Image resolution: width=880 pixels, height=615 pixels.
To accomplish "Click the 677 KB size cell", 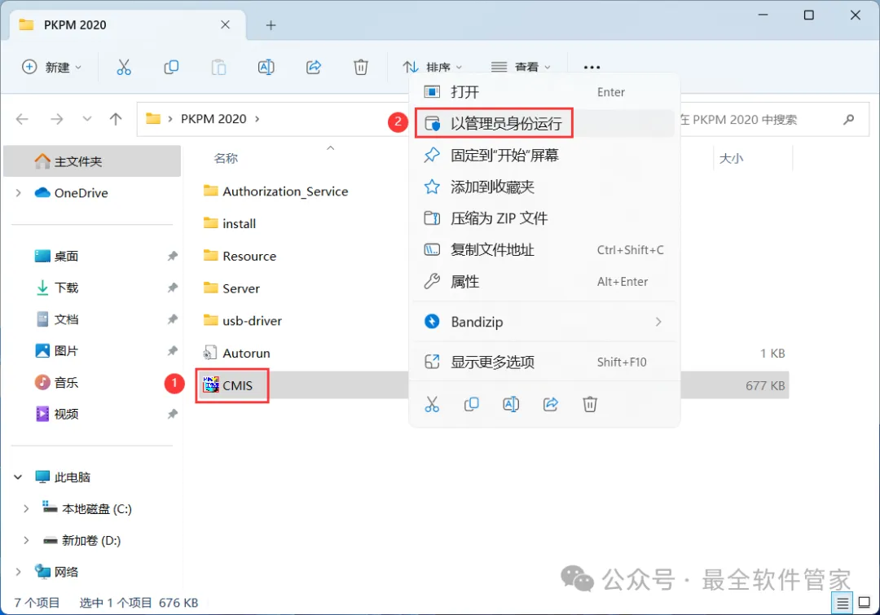I will coord(765,385).
